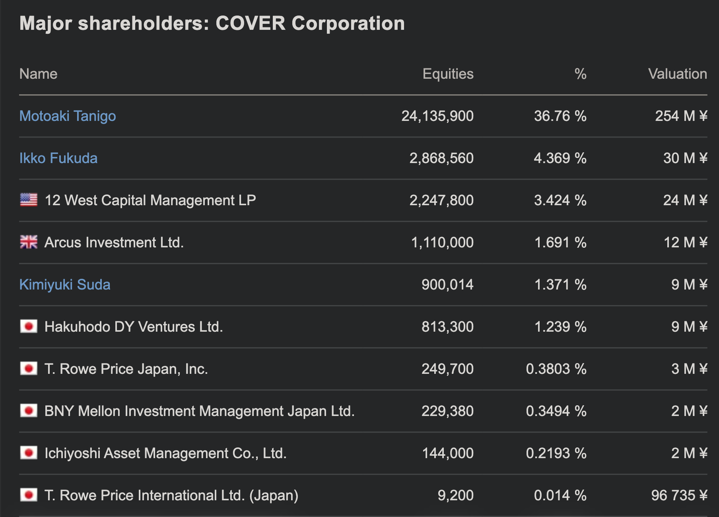Click the 1.371 % percentage cell
This screenshot has width=719, height=517.
point(561,285)
